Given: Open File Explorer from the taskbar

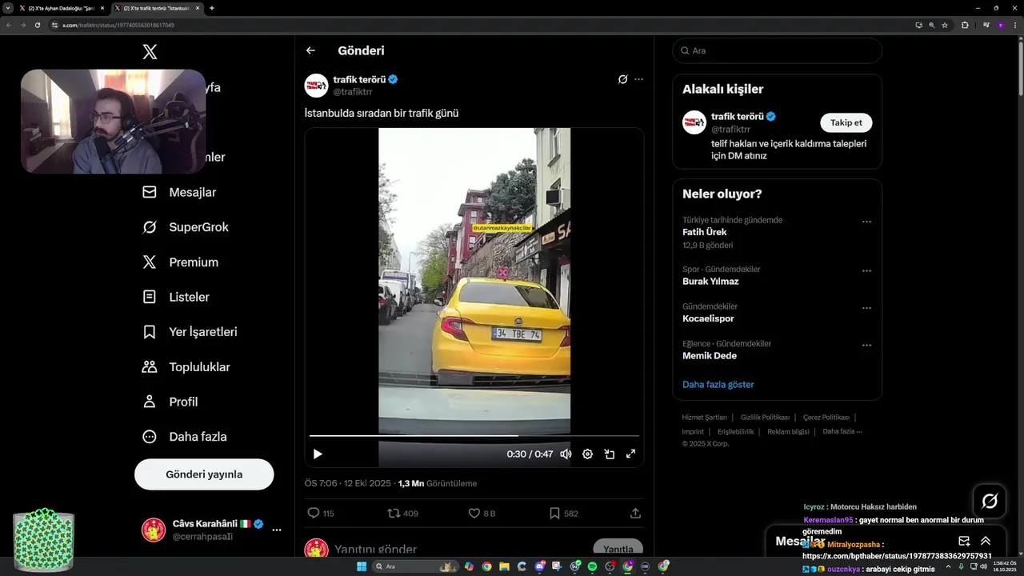Looking at the screenshot, I should 504,566.
